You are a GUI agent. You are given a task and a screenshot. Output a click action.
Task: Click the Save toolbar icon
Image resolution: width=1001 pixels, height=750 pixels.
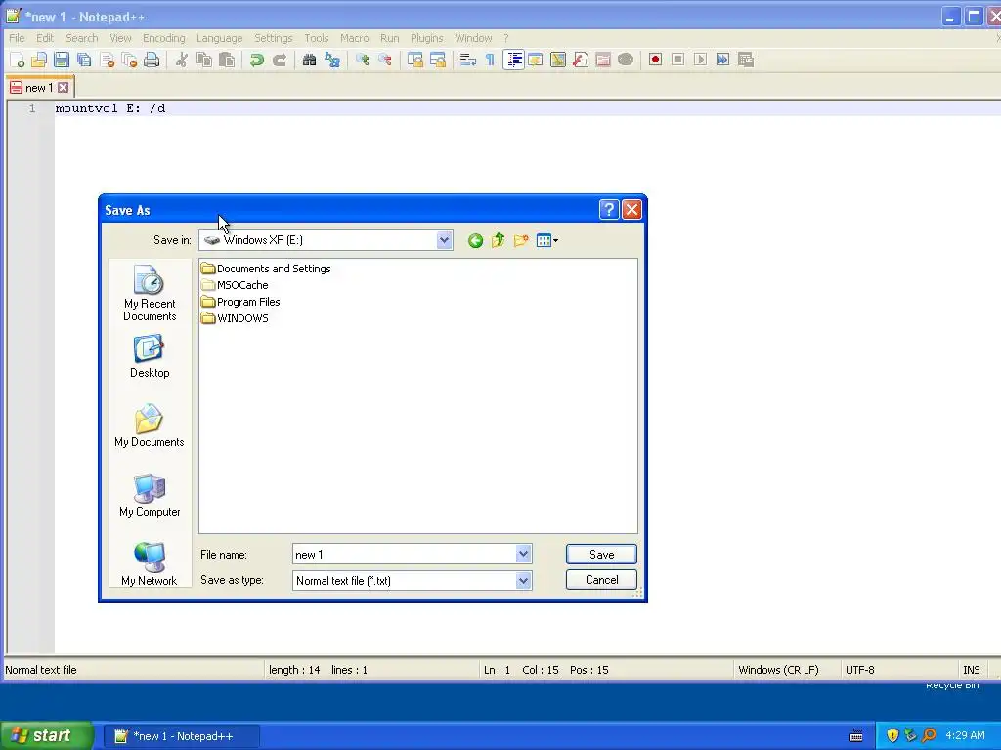(x=62, y=60)
